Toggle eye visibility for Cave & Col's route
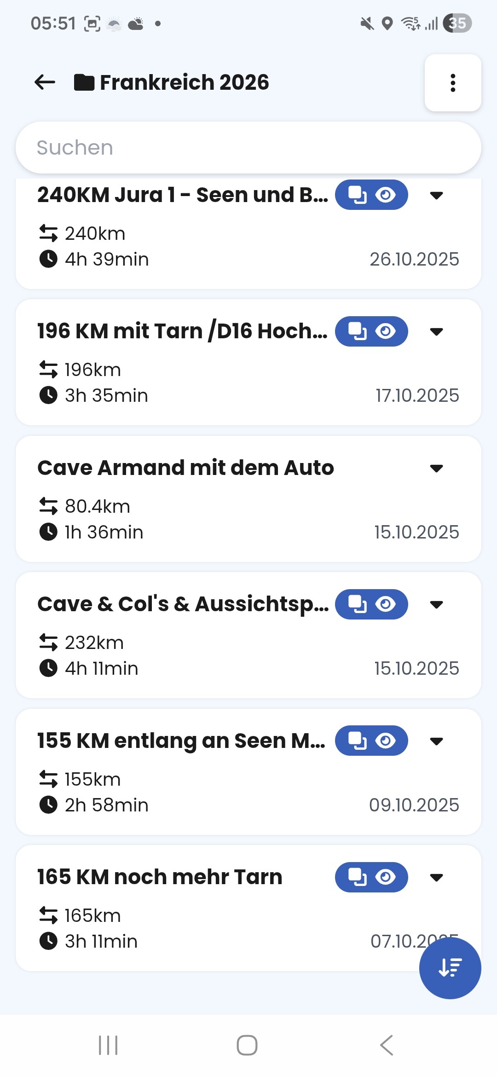The image size is (497, 1077). tap(386, 604)
